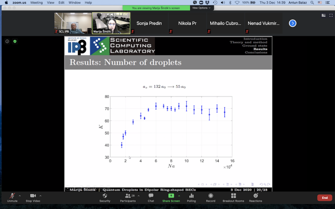
Task: Open Notification Center list icon
Action: tap(327, 3)
